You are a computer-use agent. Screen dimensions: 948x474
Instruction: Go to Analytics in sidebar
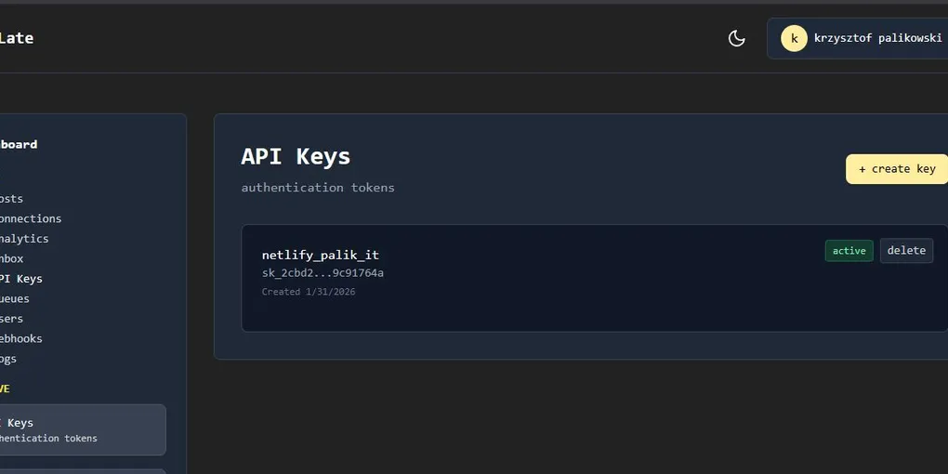24,239
